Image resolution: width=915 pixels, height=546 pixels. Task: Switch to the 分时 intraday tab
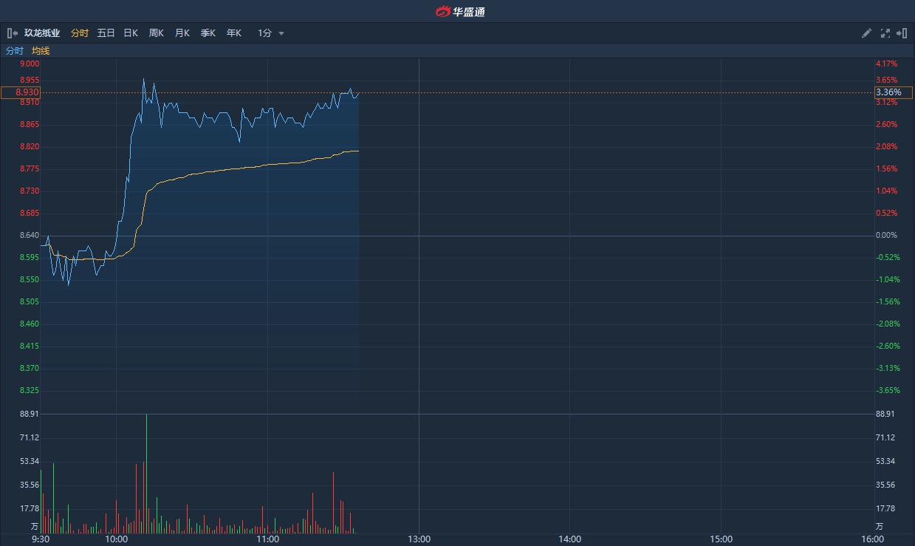[x=80, y=33]
